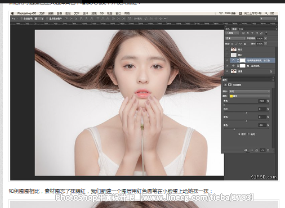Click the view previous state icon

coord(251,150)
